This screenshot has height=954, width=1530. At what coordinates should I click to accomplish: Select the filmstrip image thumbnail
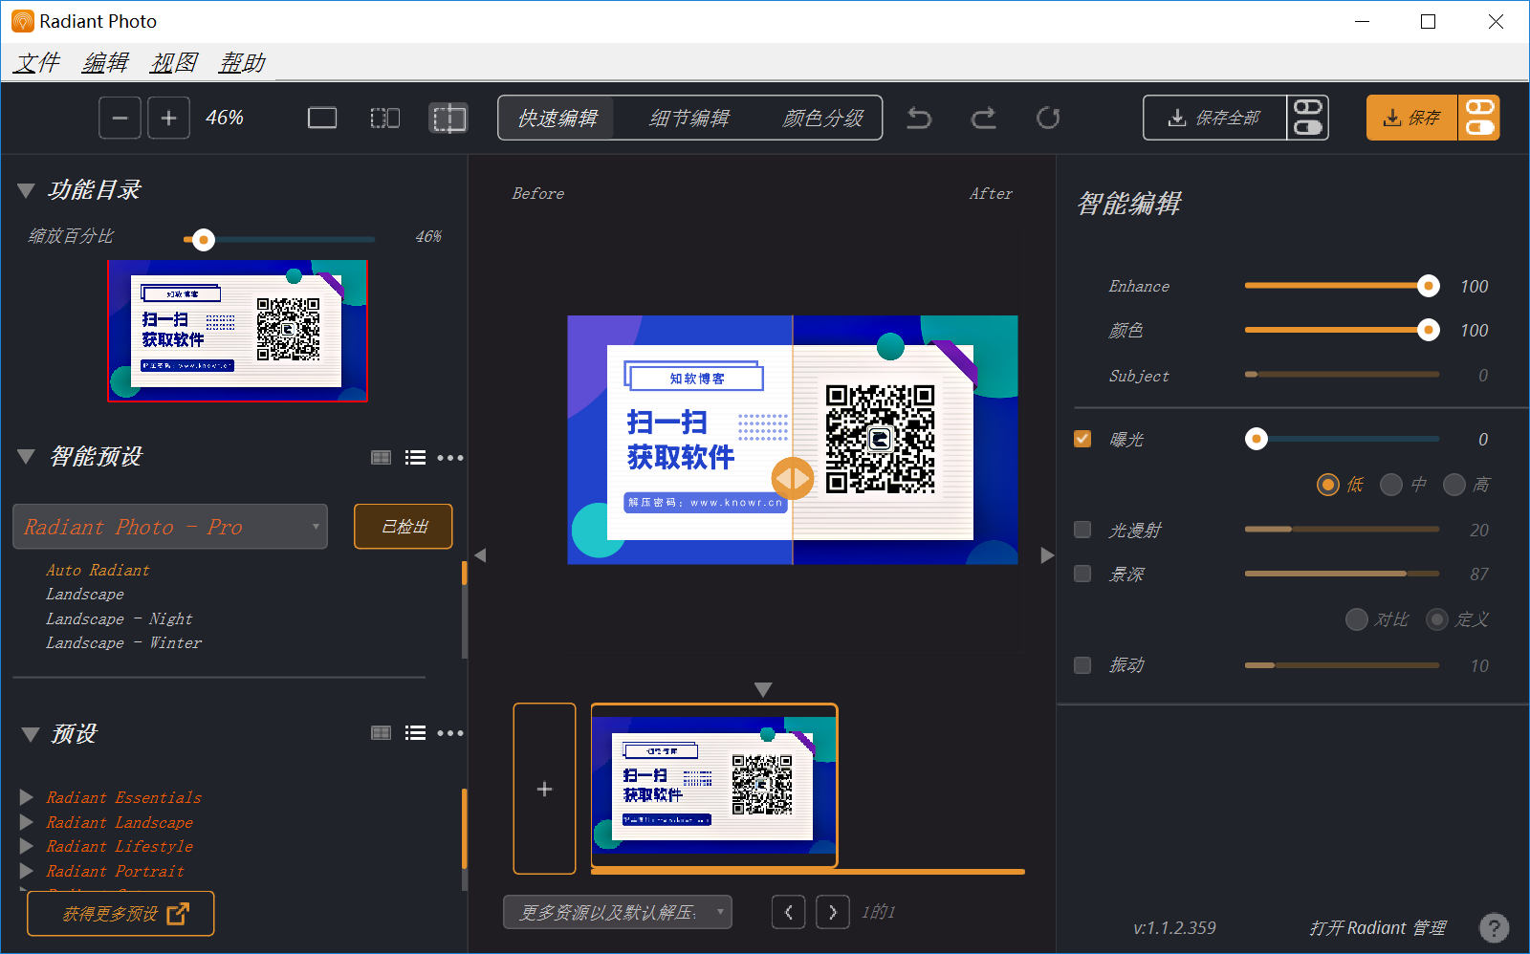tap(714, 786)
